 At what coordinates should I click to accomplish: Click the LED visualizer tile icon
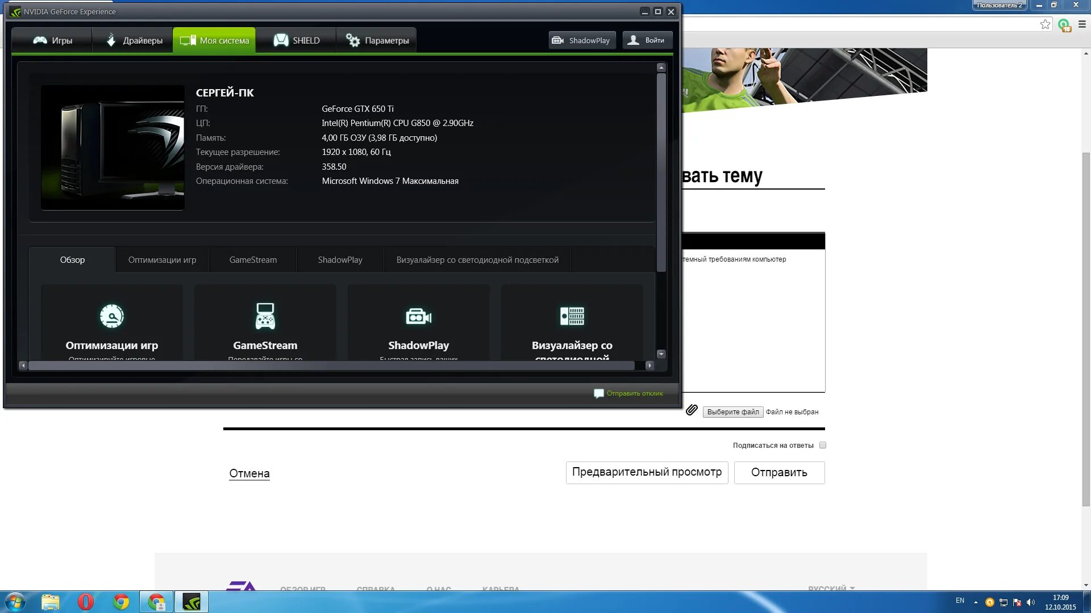pyautogui.click(x=572, y=316)
